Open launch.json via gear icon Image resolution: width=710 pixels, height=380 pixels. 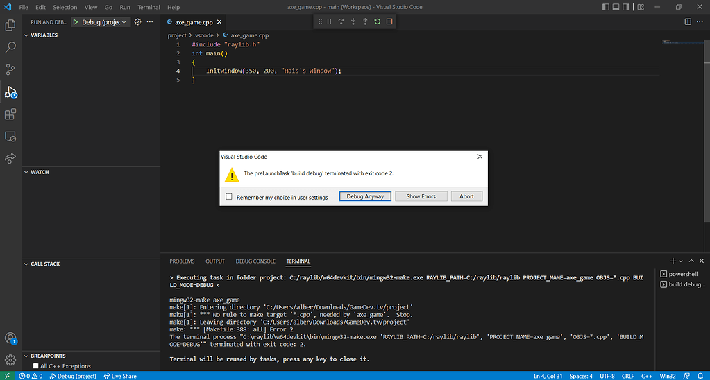[137, 21]
